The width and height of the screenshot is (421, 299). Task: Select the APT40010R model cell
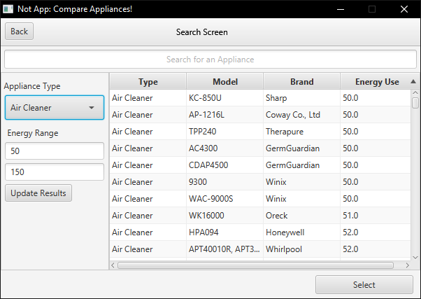[x=225, y=249]
